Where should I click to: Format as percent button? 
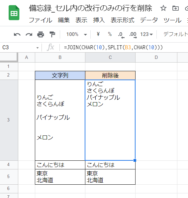[110, 34]
